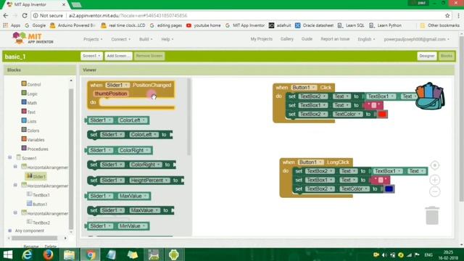Zoom in the blocks workspace
This screenshot has height=261, width=464.
[435, 180]
